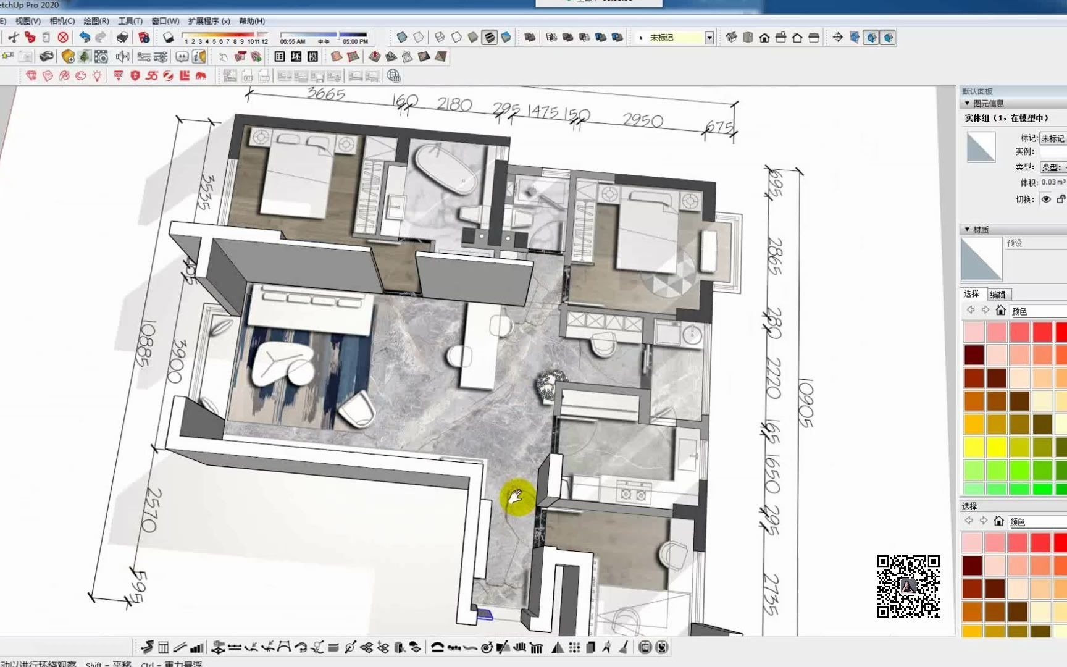Toggle entity visibility eye icon
Screen dimensions: 1067x667
(1046, 199)
